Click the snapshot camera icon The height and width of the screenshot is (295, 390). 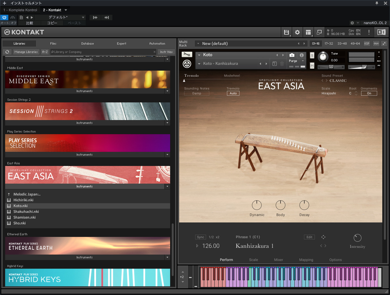click(x=292, y=55)
